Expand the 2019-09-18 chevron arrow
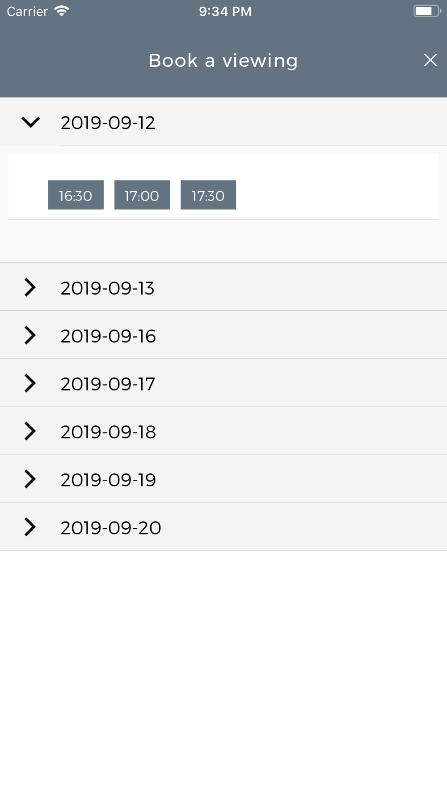447x796 pixels. click(30, 431)
